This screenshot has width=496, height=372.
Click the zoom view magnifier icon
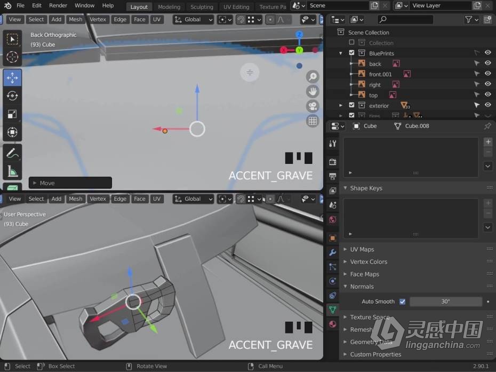click(313, 77)
